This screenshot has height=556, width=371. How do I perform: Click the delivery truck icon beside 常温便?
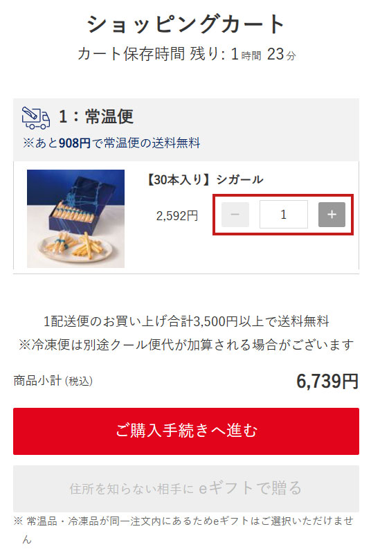coord(36,118)
